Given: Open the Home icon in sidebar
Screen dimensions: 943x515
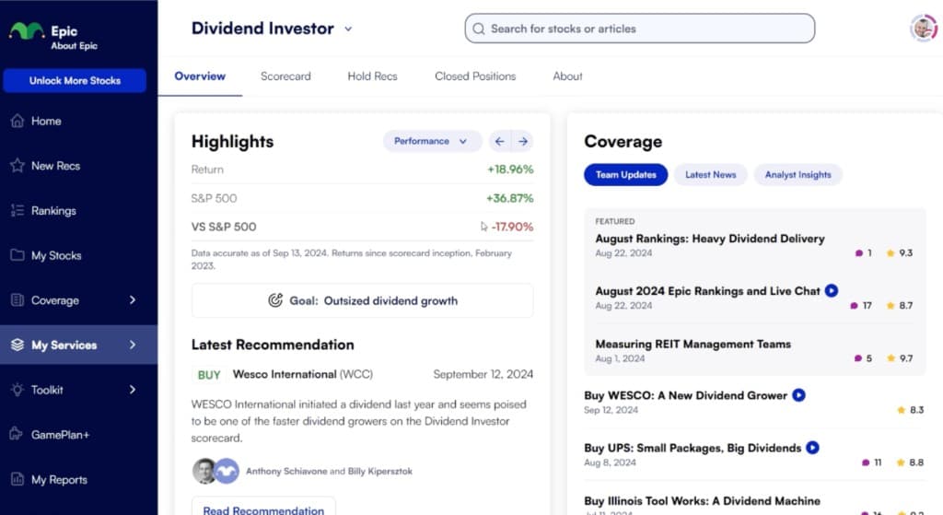Looking at the screenshot, I should pos(17,121).
